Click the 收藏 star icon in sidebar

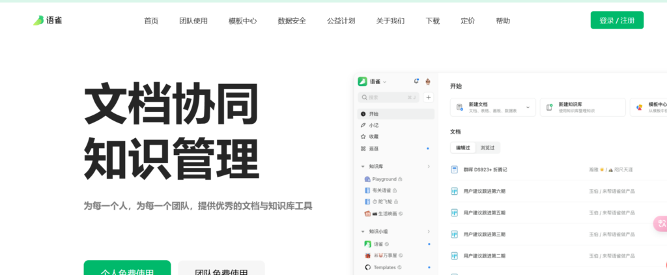(x=363, y=136)
